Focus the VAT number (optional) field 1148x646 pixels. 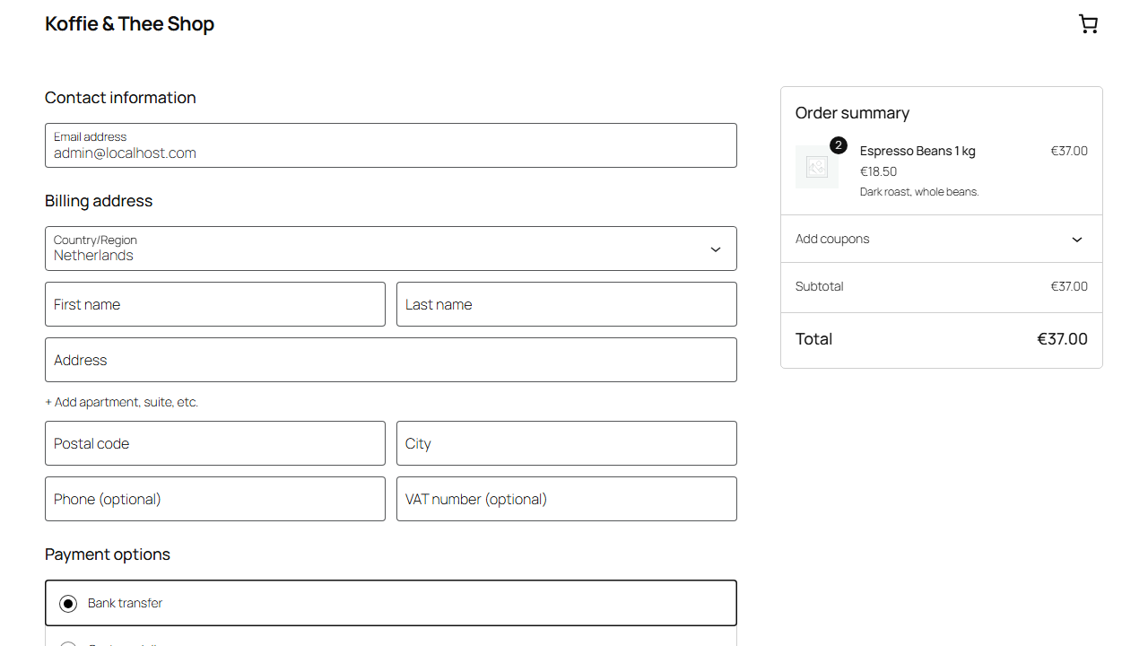pyautogui.click(x=567, y=499)
